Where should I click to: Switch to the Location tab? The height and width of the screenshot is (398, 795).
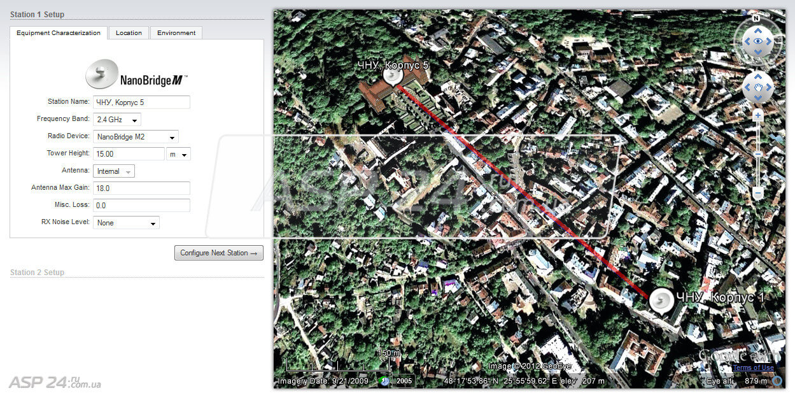(129, 33)
